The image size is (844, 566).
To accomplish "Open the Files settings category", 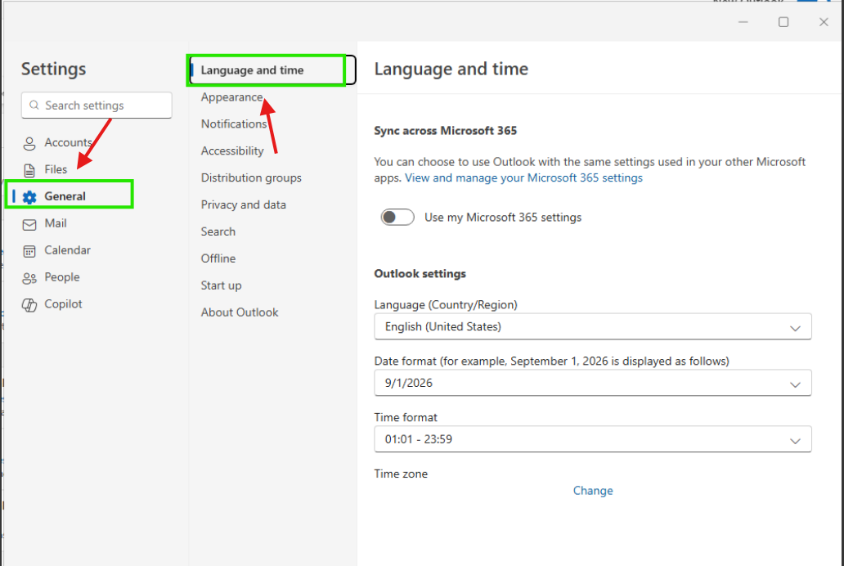I will tap(56, 169).
